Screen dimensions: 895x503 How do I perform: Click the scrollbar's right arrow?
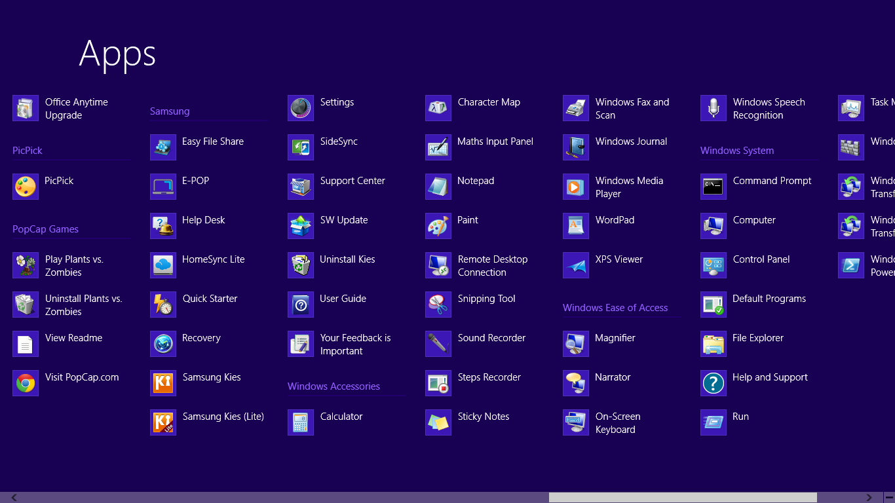point(869,498)
